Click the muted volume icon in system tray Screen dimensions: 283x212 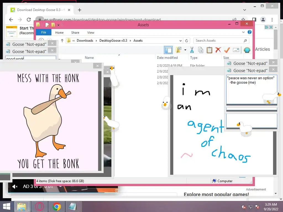244,207
